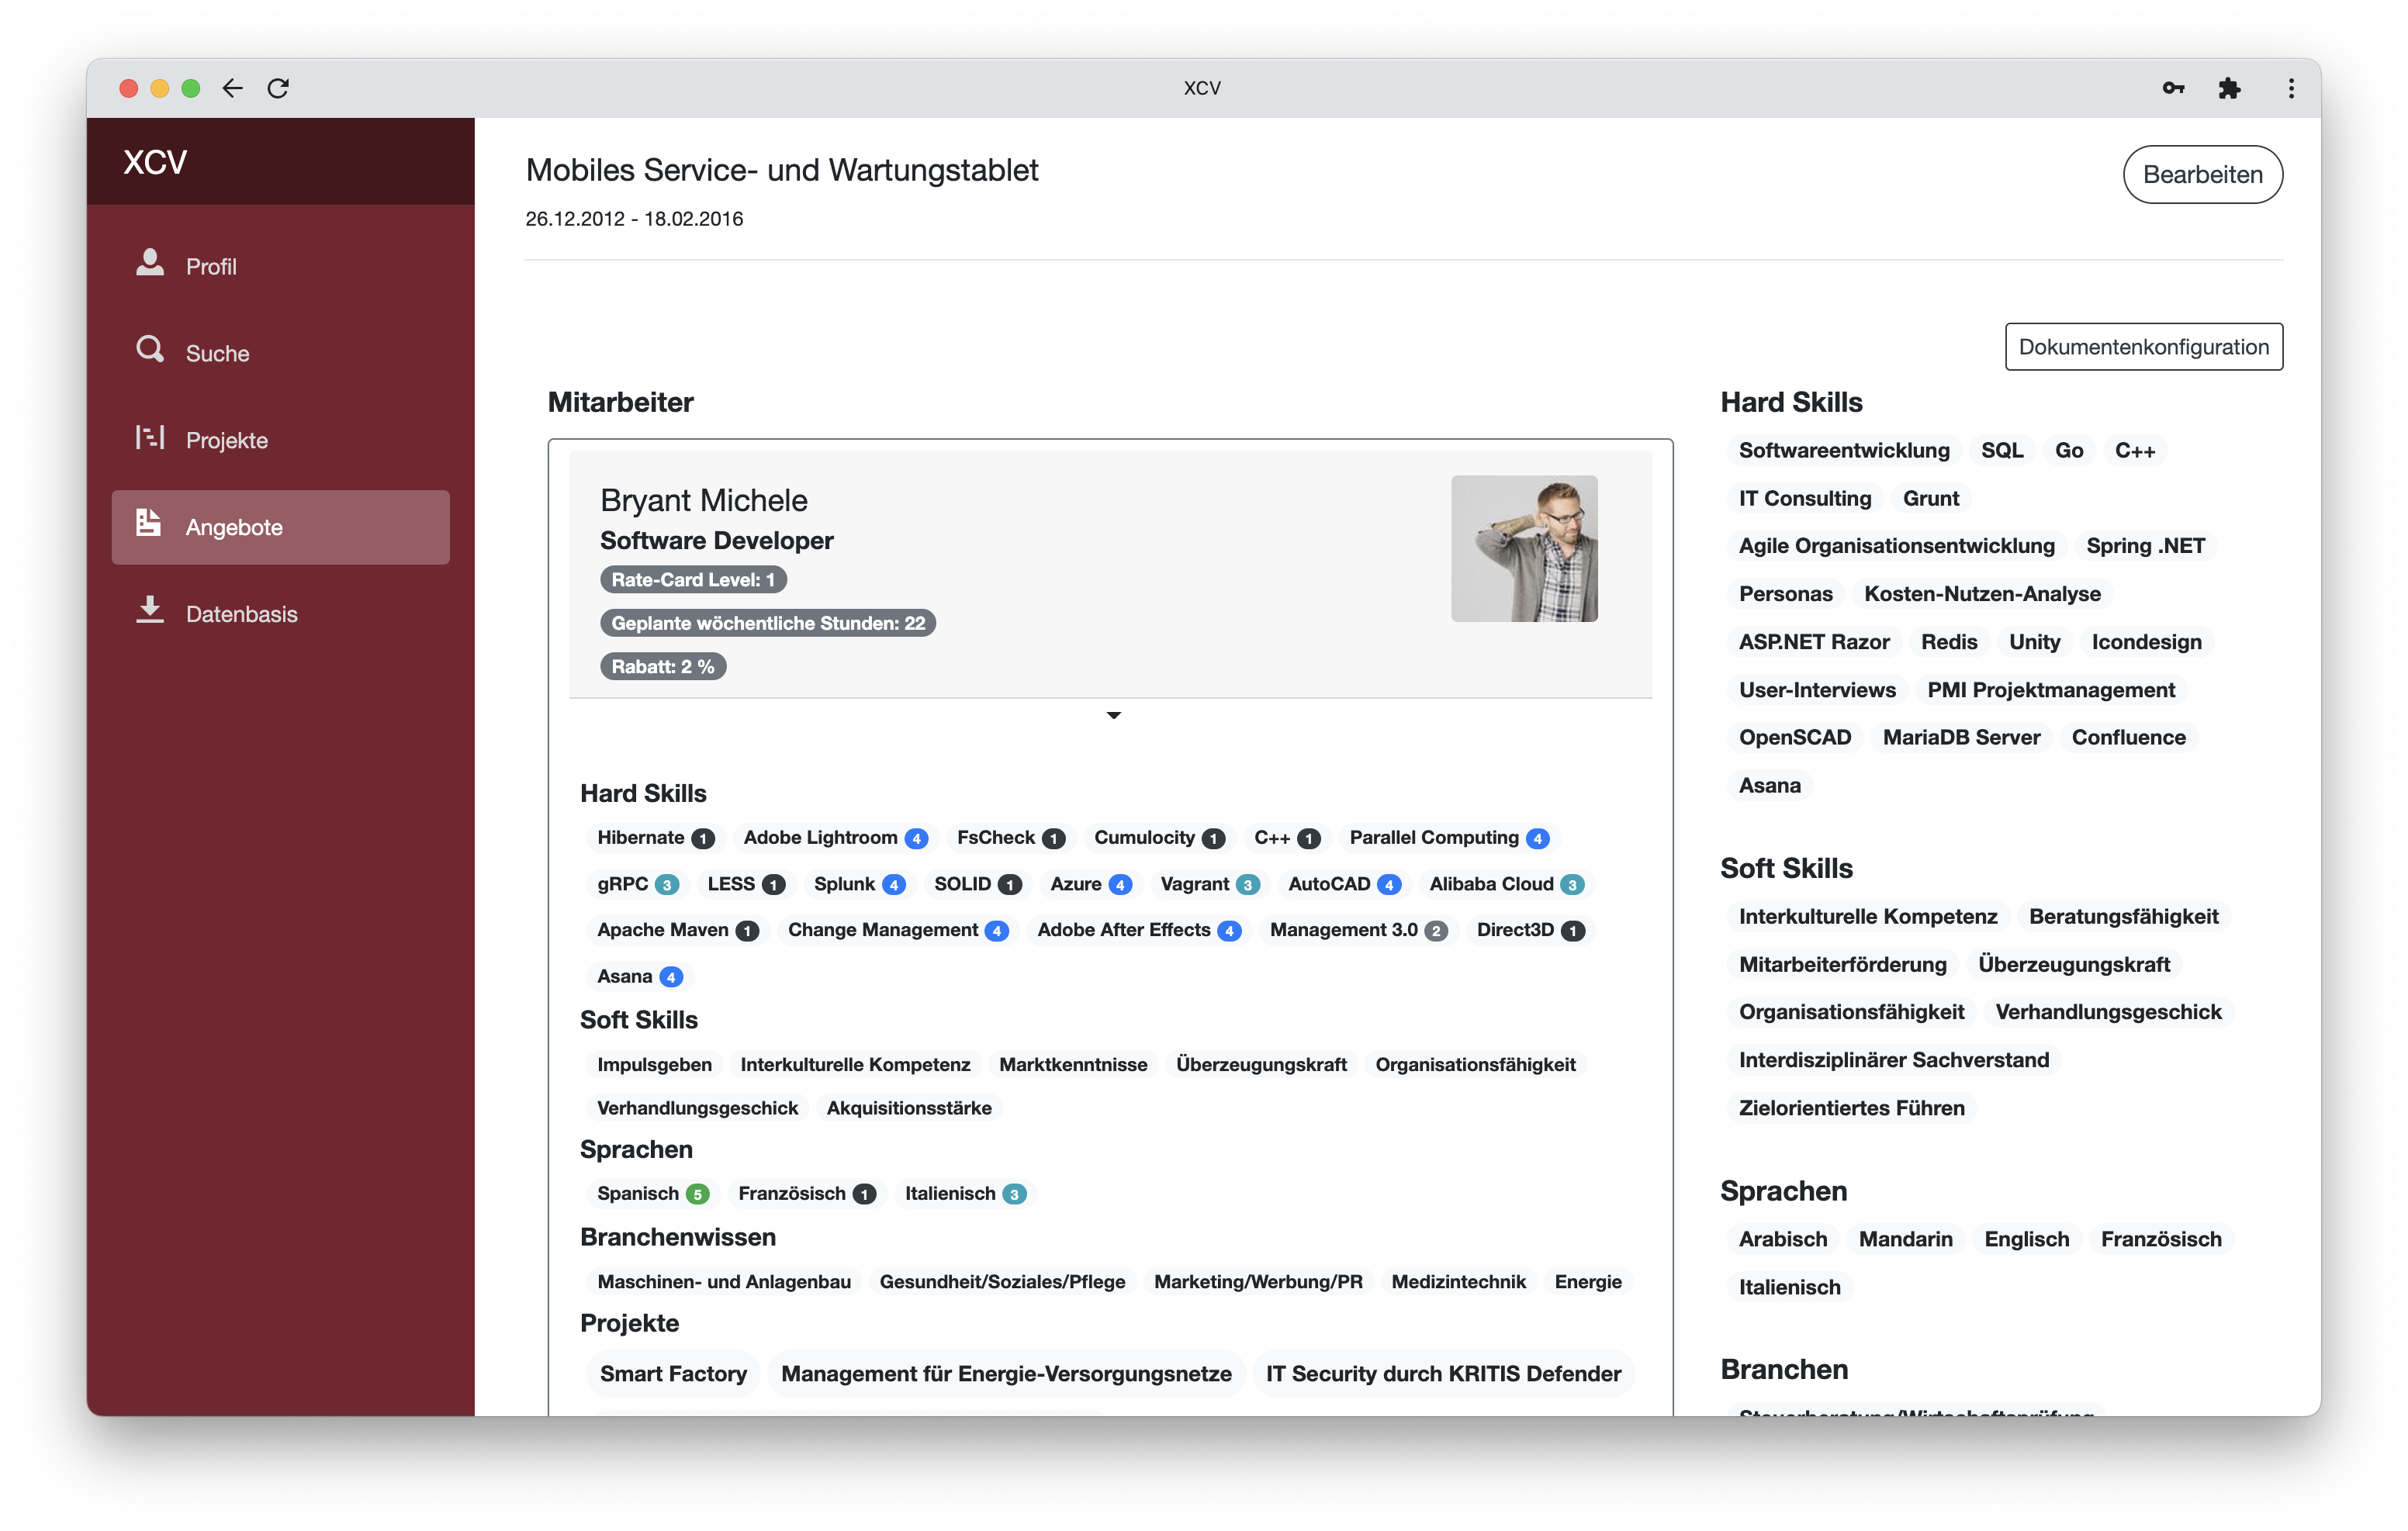
Task: Open the extensions puzzle icon
Action: tap(2229, 88)
